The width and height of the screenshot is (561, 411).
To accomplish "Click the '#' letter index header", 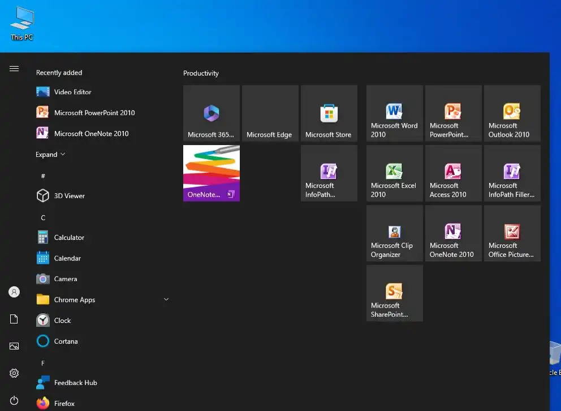I will pyautogui.click(x=43, y=176).
